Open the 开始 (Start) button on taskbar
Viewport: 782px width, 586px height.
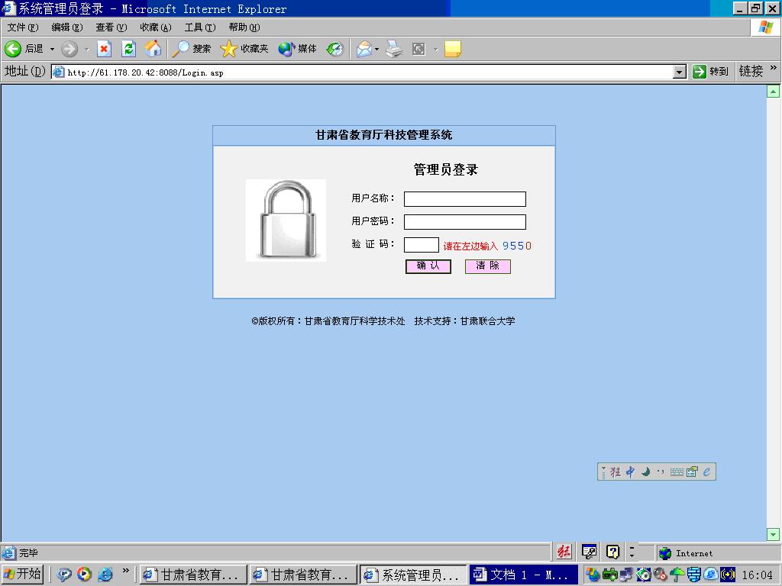(x=22, y=574)
